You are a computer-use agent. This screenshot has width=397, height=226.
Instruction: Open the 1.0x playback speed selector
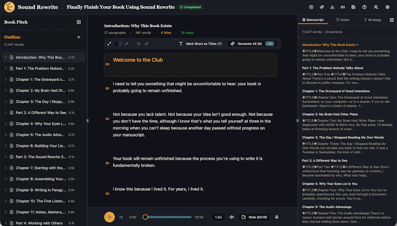click(x=218, y=217)
